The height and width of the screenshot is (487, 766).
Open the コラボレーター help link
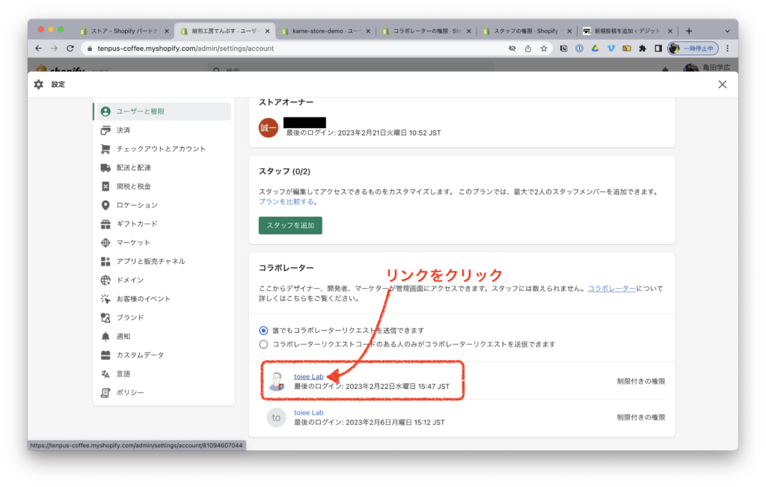(x=612, y=289)
